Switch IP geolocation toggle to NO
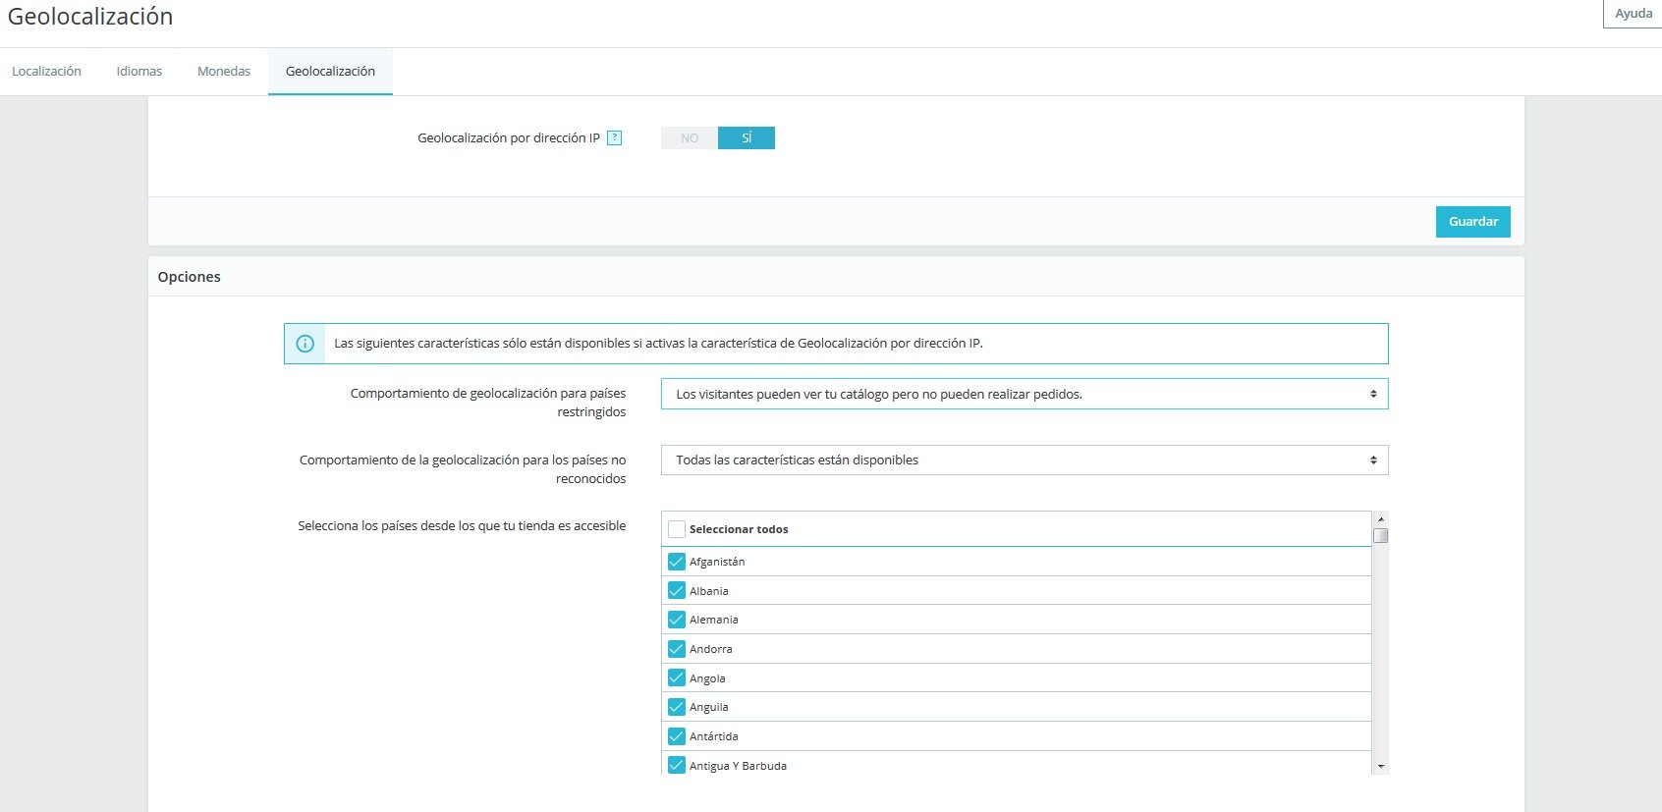Screen dimensions: 1662x812 pyautogui.click(x=690, y=138)
